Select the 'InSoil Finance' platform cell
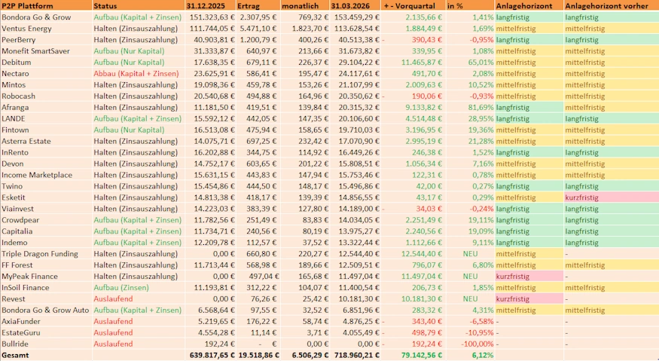Screen dimensions: 659x361 point(46,287)
